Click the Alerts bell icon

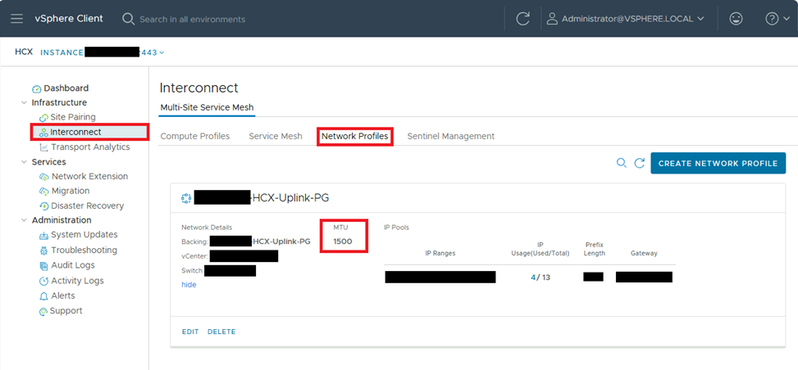point(44,296)
